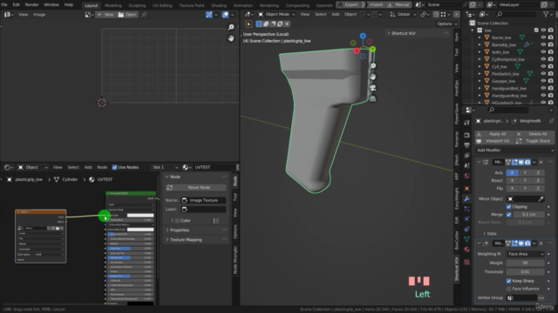Hide bolts_low with its eye icon

click(x=543, y=52)
